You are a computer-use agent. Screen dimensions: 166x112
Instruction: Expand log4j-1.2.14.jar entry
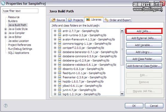coord(55,94)
